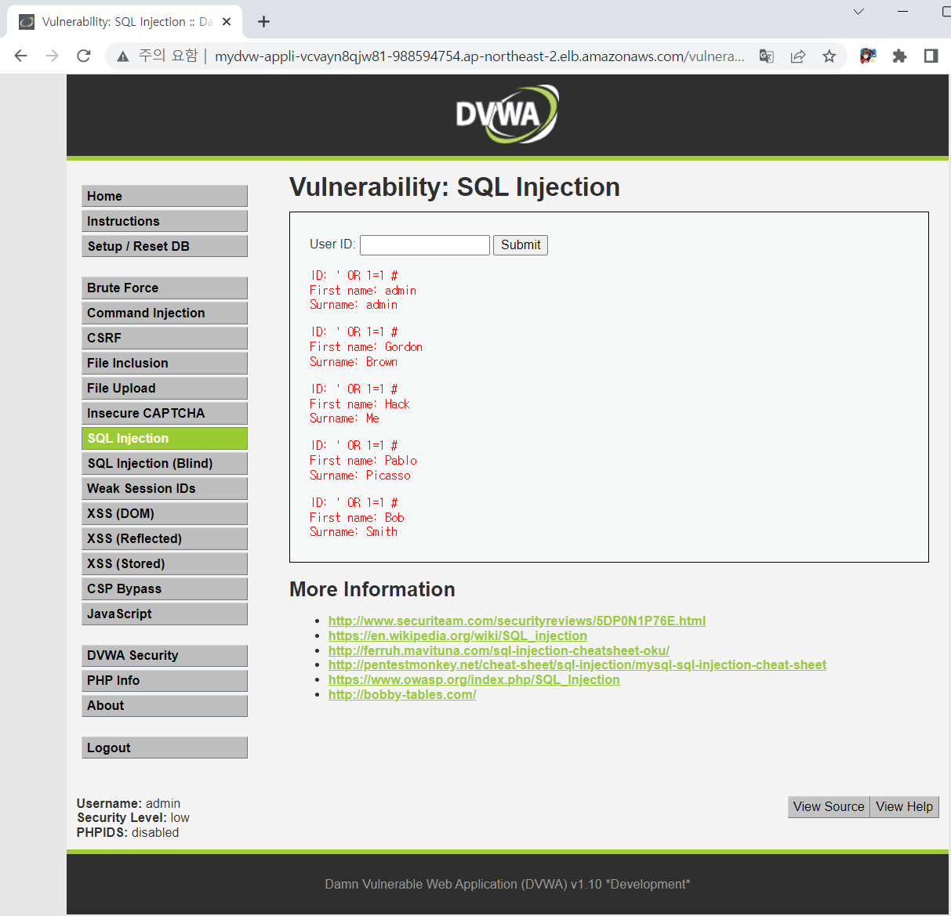Go to XSS (Reflected) page
Image resolution: width=951 pixels, height=916 pixels.
[x=165, y=538]
